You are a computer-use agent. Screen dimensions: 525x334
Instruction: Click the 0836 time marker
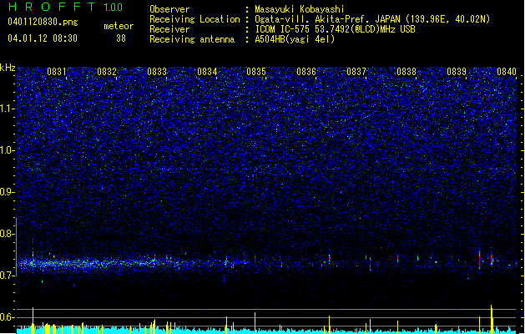point(306,72)
